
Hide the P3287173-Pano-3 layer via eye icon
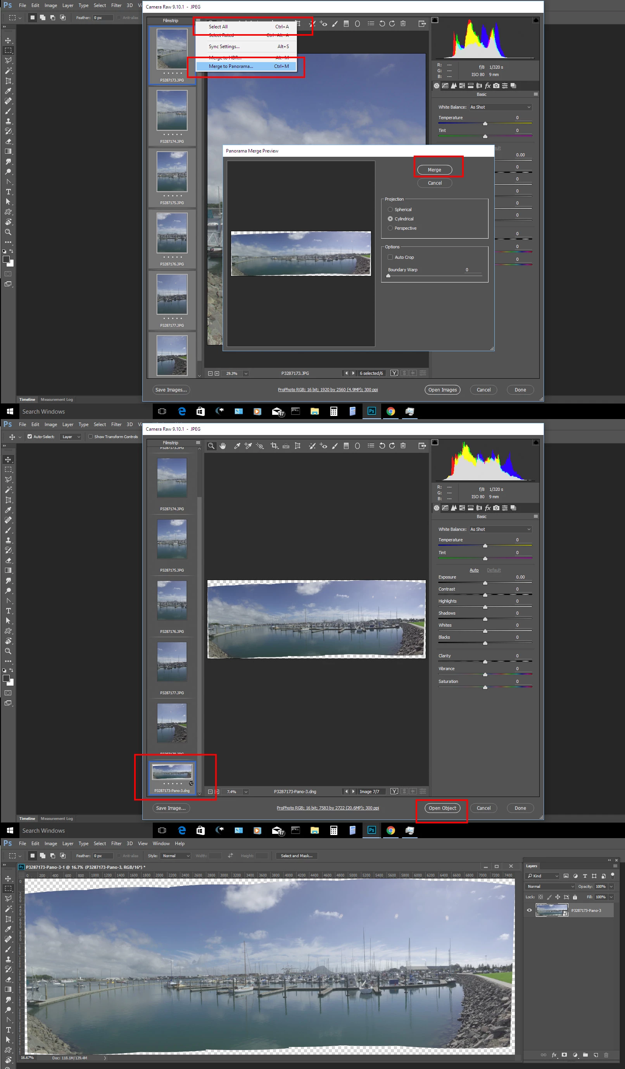point(529,910)
